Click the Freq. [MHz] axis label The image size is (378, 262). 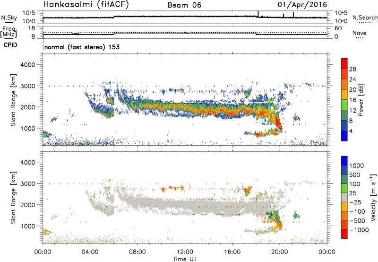[9, 32]
